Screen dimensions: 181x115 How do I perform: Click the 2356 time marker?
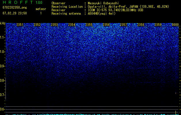pos(106,25)
